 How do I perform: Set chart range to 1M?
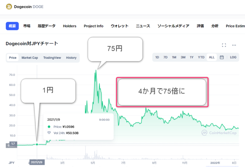[174, 57]
